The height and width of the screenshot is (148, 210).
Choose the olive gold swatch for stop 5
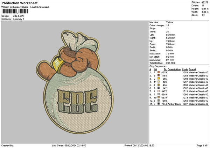pos(158,85)
